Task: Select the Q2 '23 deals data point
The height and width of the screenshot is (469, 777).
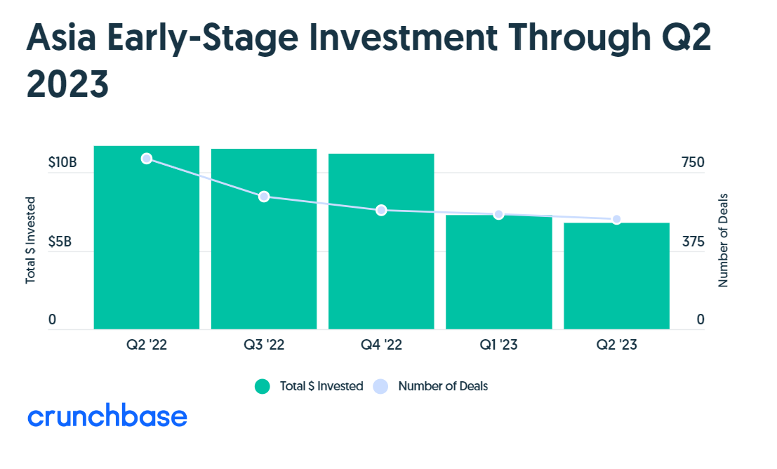Action: (616, 220)
